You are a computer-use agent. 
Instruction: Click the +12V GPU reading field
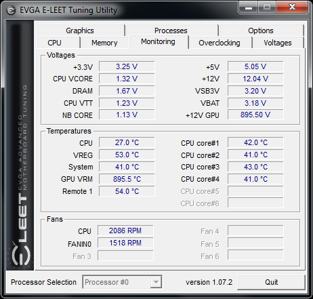click(255, 115)
